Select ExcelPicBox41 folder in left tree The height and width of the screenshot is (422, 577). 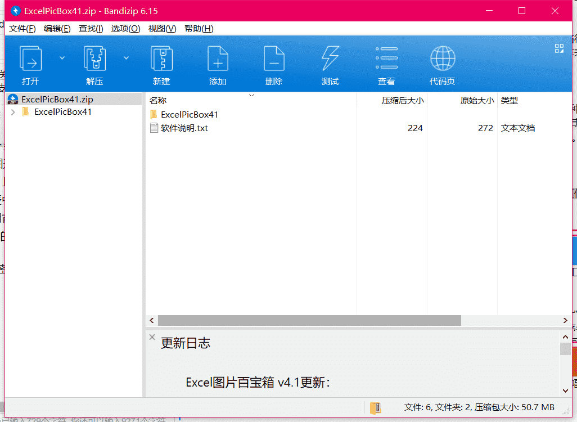pyautogui.click(x=63, y=112)
